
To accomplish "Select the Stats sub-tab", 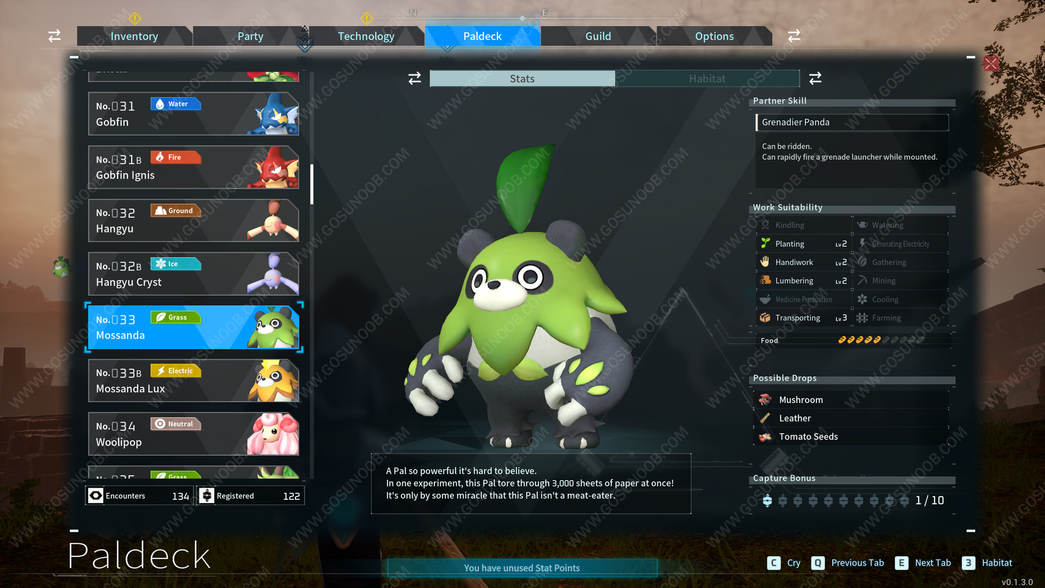I will click(522, 78).
